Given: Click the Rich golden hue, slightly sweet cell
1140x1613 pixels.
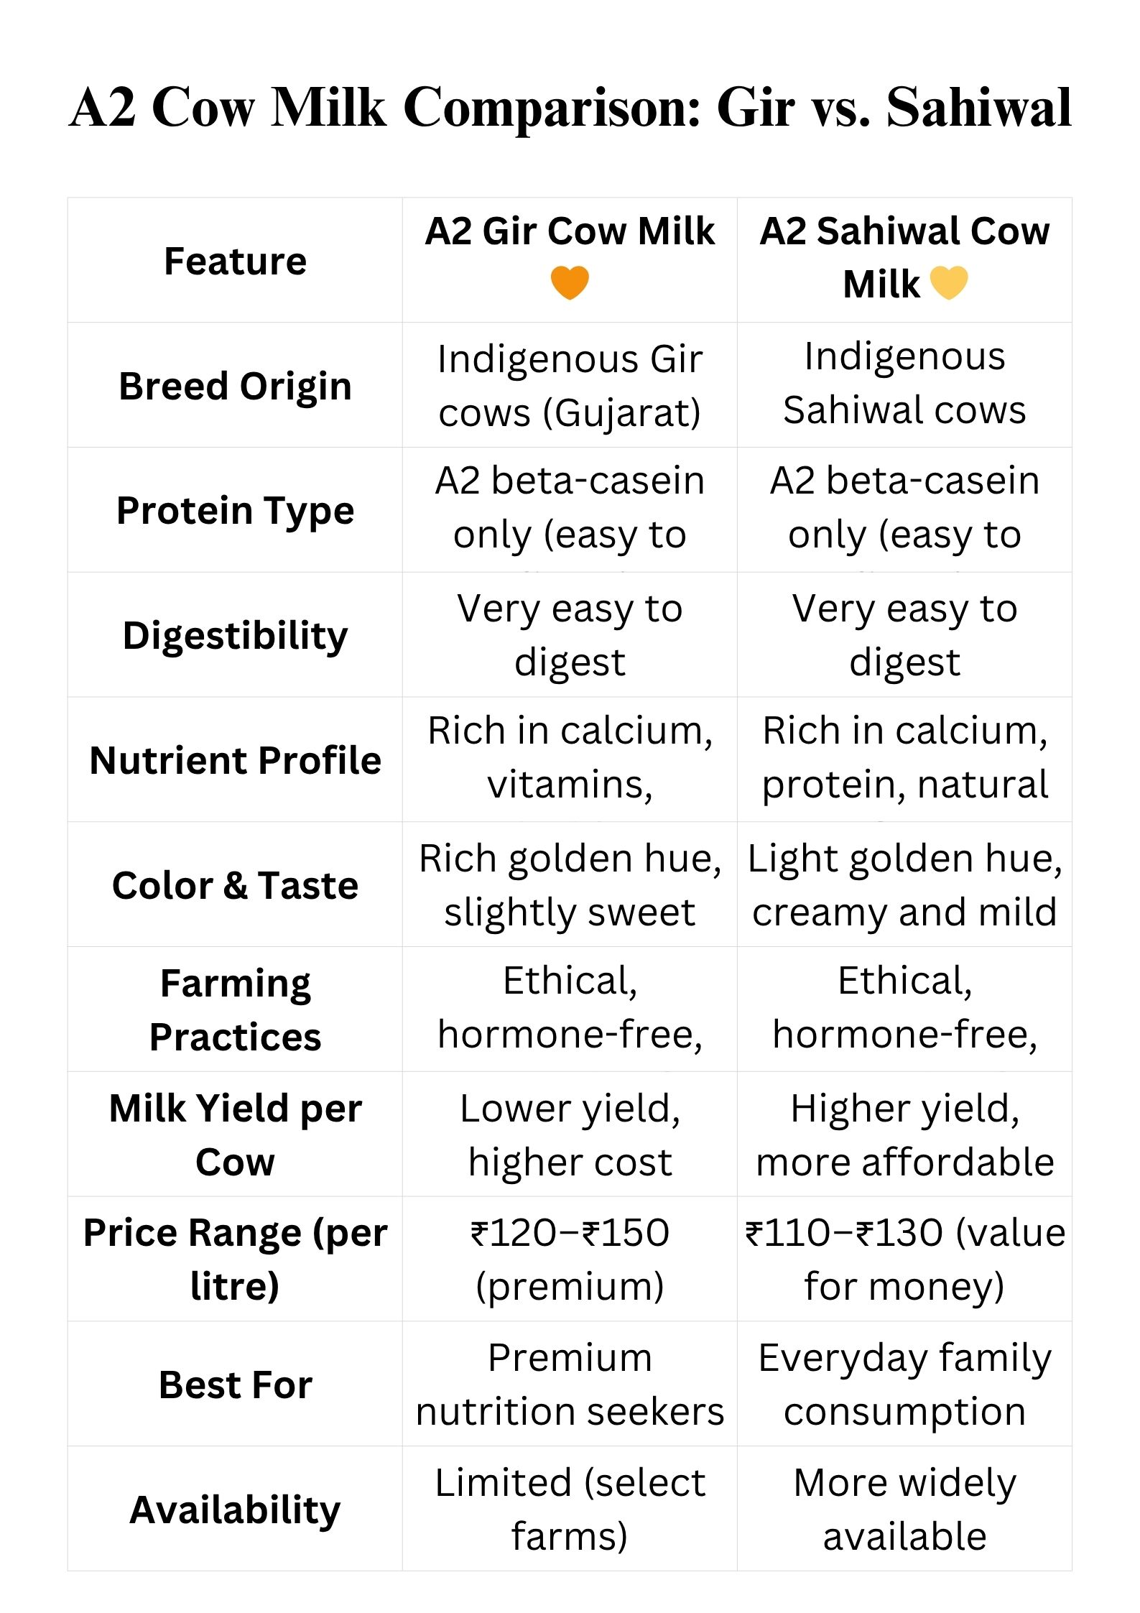Looking at the screenshot, I should pyautogui.click(x=570, y=885).
